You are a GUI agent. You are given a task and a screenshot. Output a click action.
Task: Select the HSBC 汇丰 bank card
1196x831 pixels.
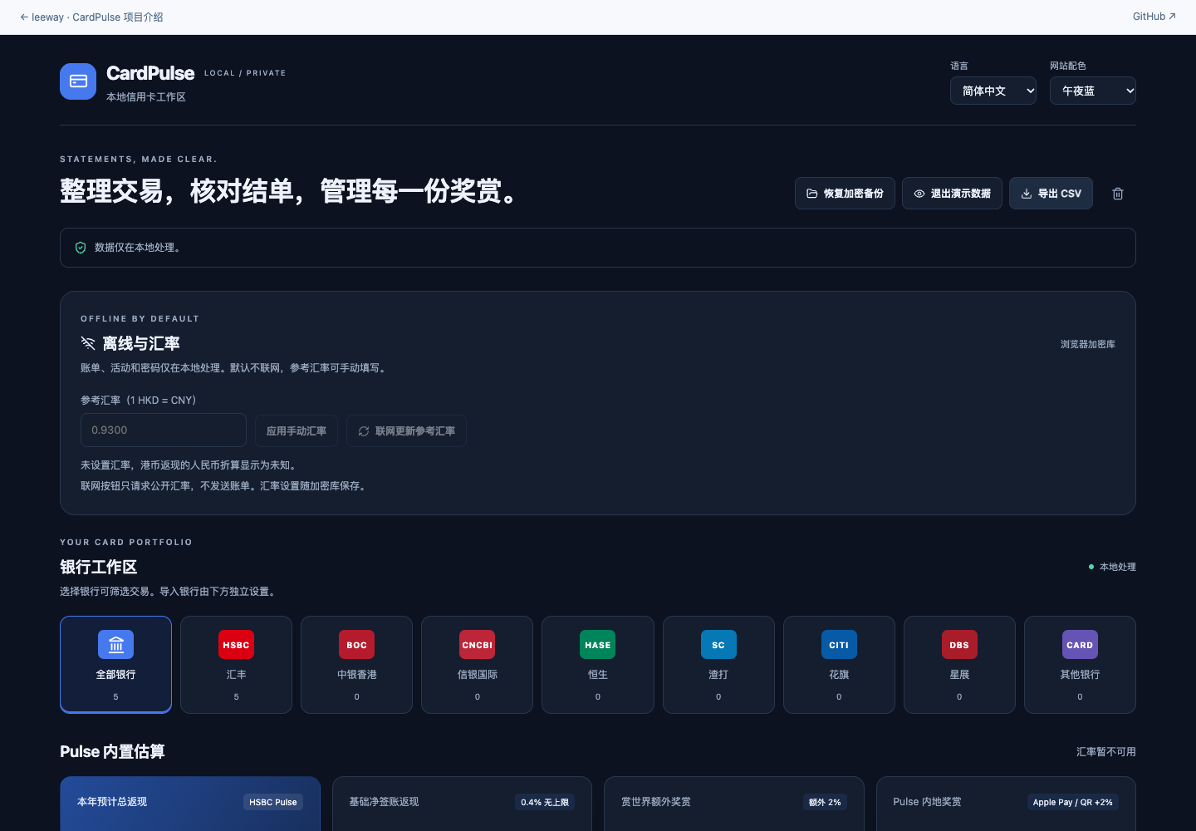[236, 665]
